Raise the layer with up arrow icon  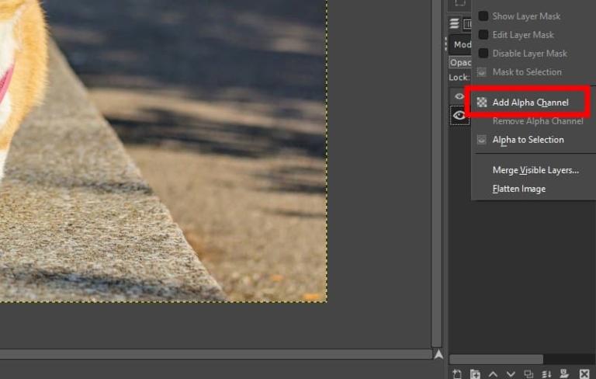click(493, 374)
